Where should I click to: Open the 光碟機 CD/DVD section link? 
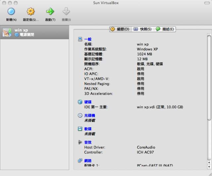tap(90, 116)
